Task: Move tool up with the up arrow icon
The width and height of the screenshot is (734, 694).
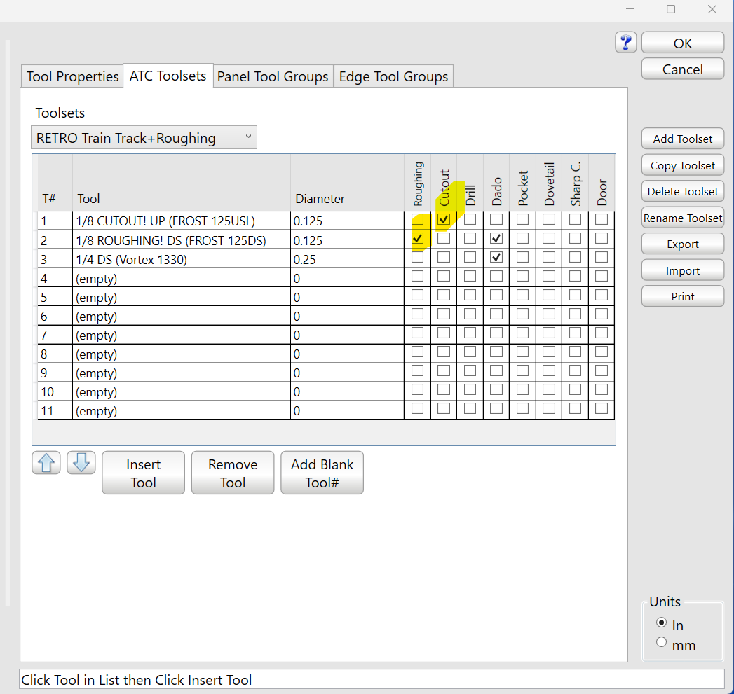Action: pos(46,463)
